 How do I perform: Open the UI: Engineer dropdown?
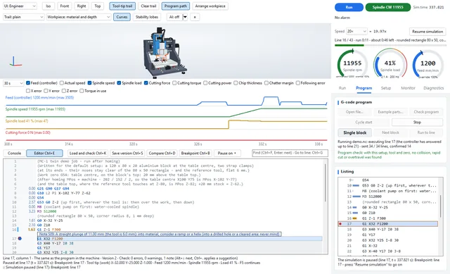tap(20, 6)
